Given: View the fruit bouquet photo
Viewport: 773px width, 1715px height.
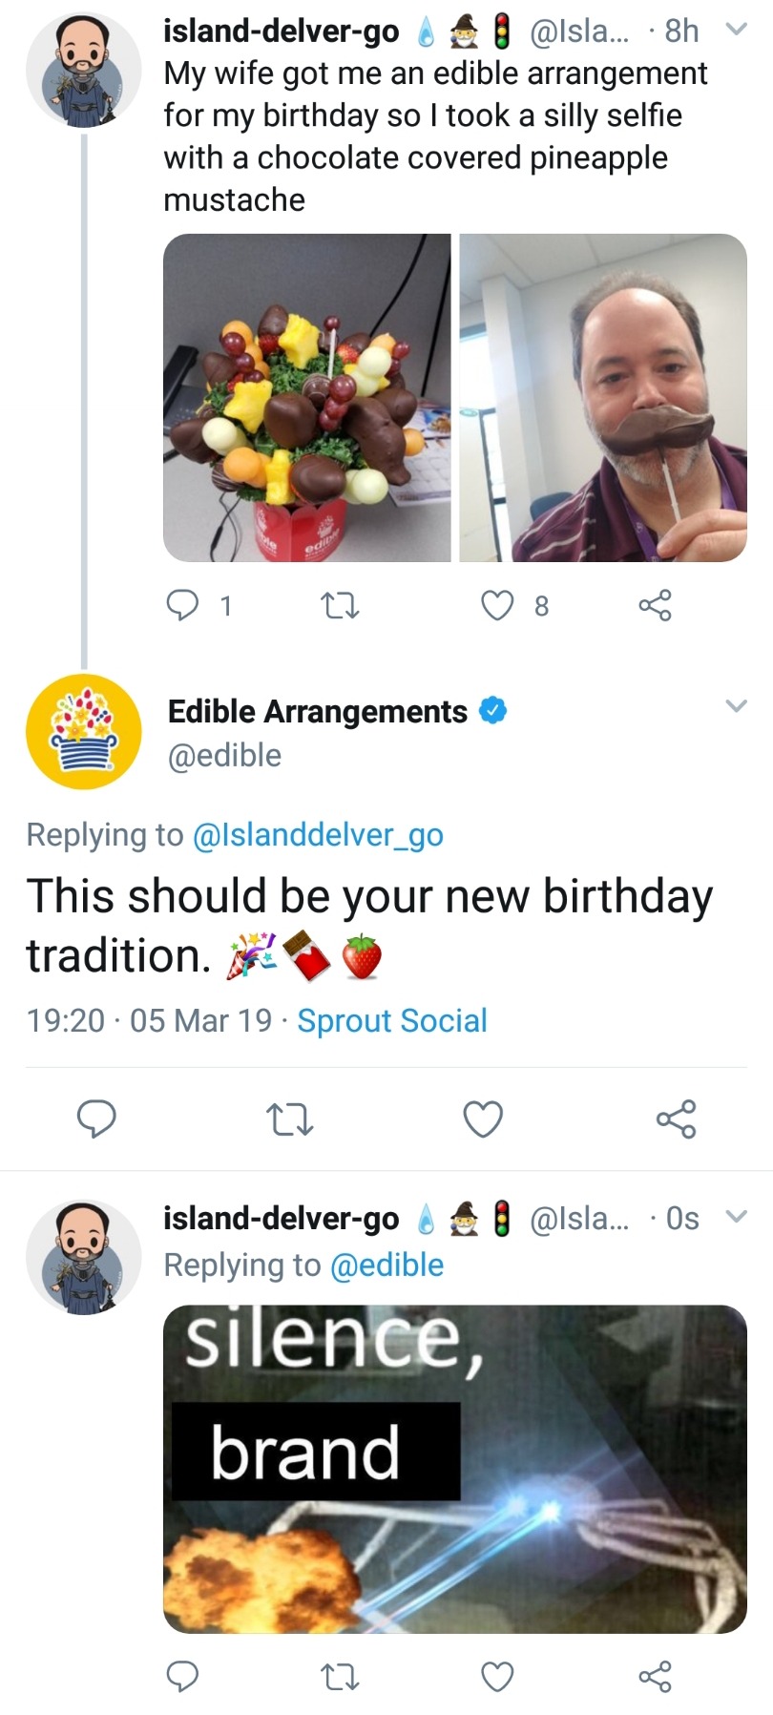Looking at the screenshot, I should pos(307,397).
